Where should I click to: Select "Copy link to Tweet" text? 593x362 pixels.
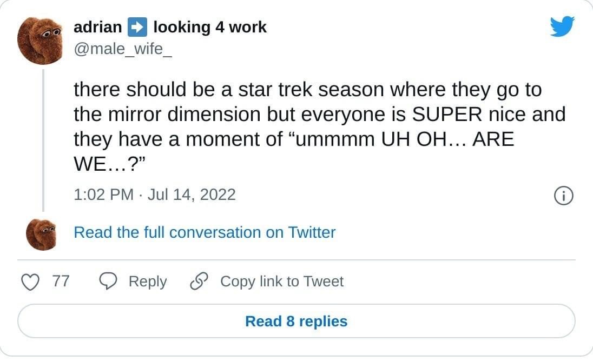click(281, 281)
